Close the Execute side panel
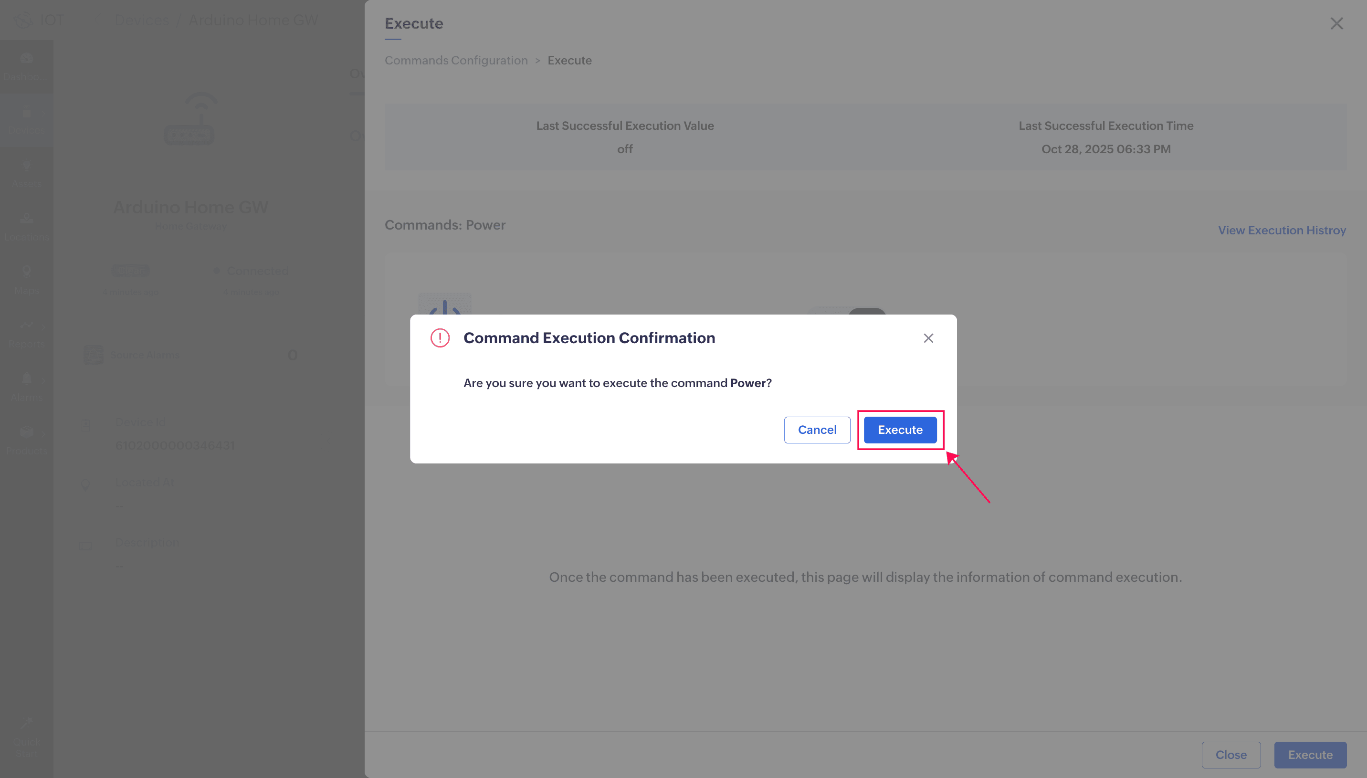 click(1336, 23)
